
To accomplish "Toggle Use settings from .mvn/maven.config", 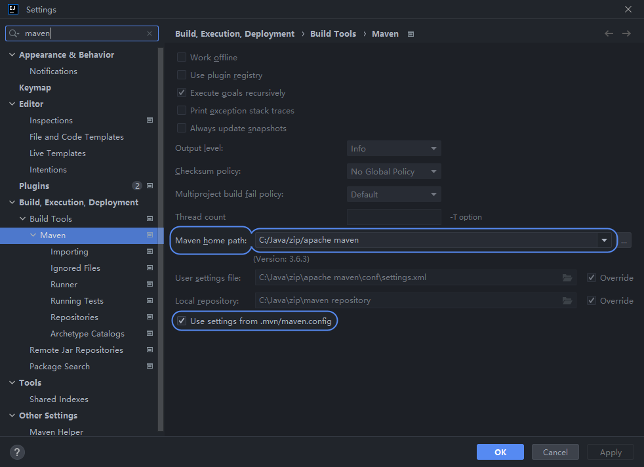I will 182,321.
